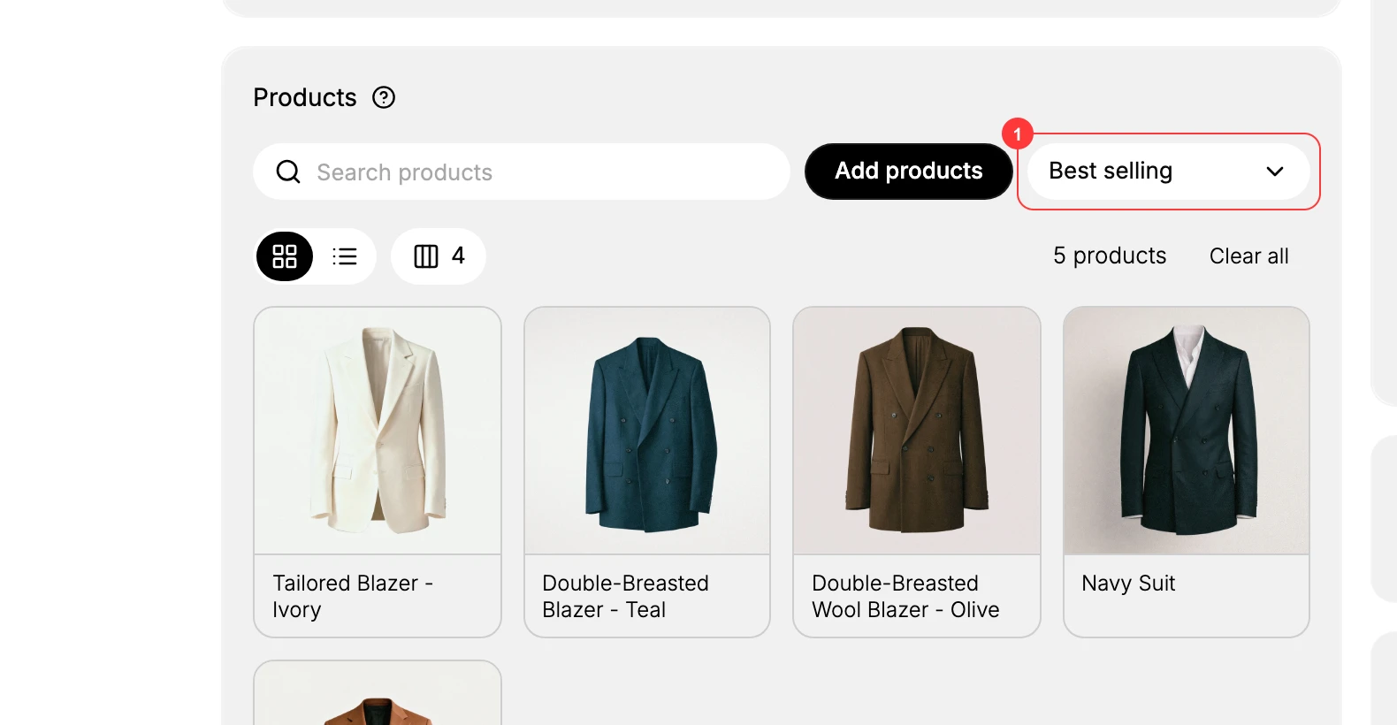The width and height of the screenshot is (1397, 725).
Task: Click the "5 products" count text
Action: point(1110,256)
